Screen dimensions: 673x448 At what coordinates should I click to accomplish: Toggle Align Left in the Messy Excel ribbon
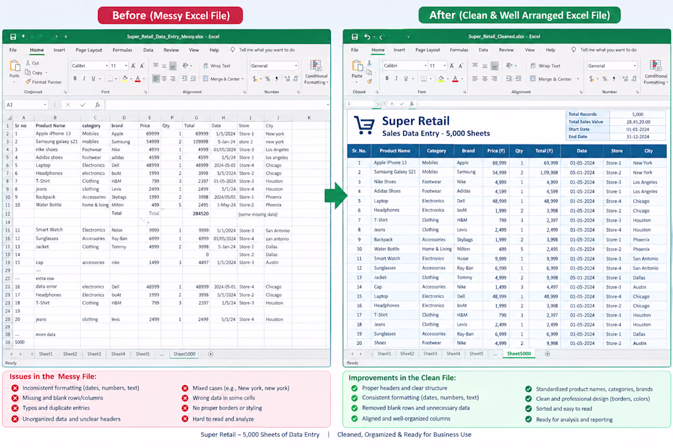155,79
